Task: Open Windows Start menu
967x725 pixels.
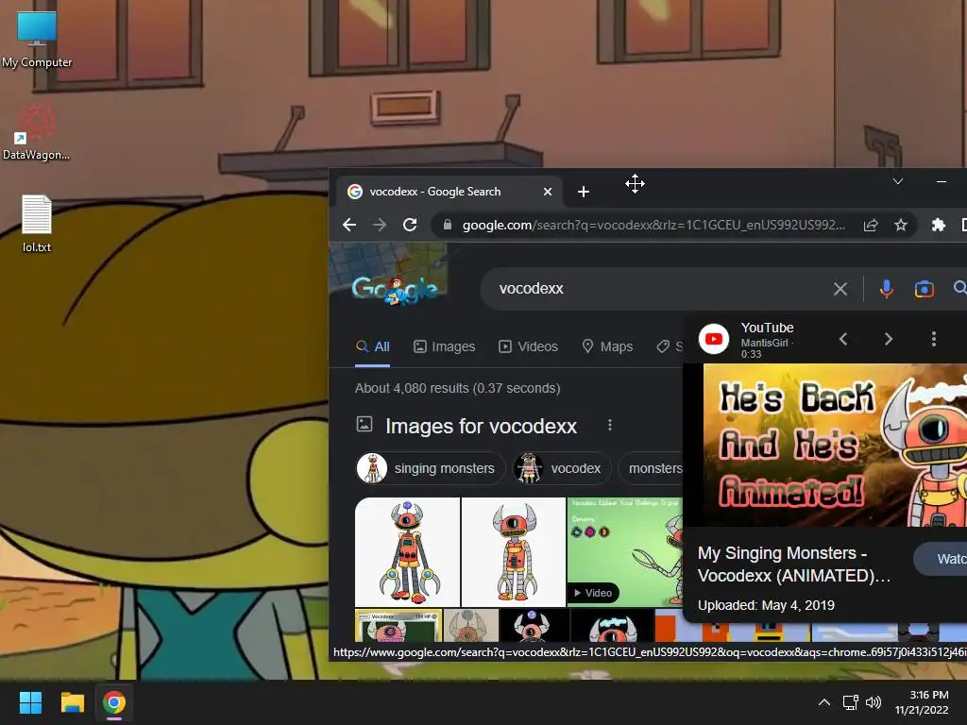Action: click(30, 702)
